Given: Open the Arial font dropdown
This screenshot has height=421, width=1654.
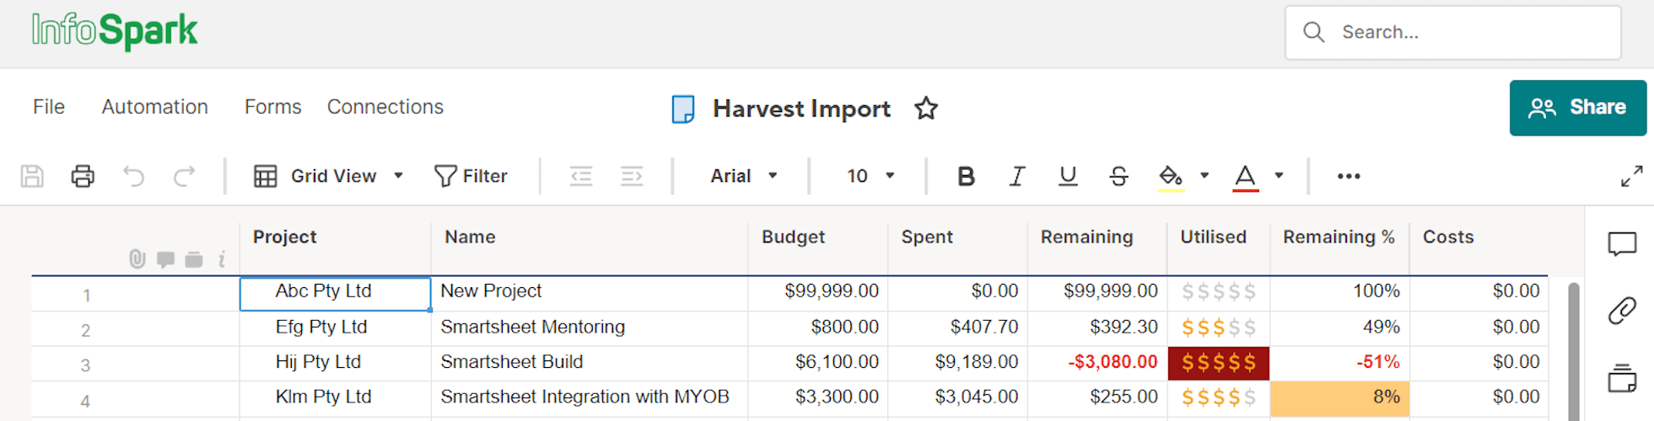Looking at the screenshot, I should [x=743, y=176].
